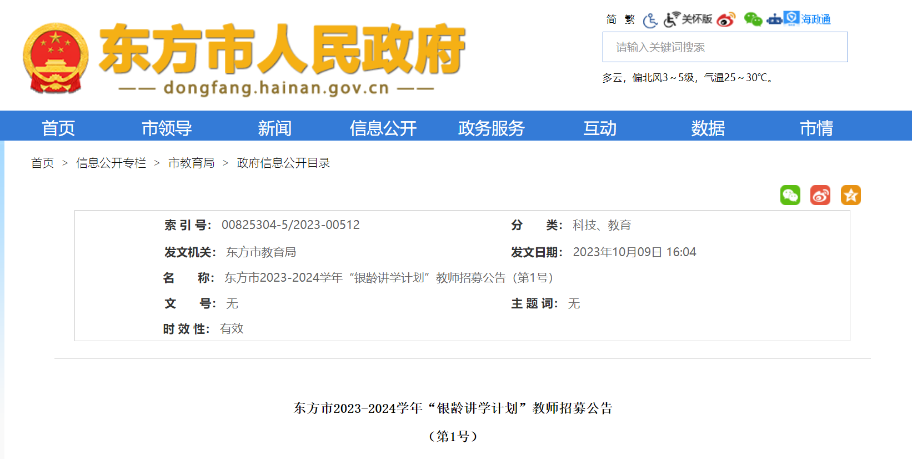Image resolution: width=912 pixels, height=459 pixels.
Task: Go to 市教育局 in the breadcrumb
Action: [192, 163]
